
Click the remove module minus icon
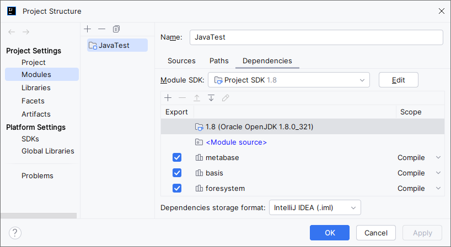click(x=101, y=29)
